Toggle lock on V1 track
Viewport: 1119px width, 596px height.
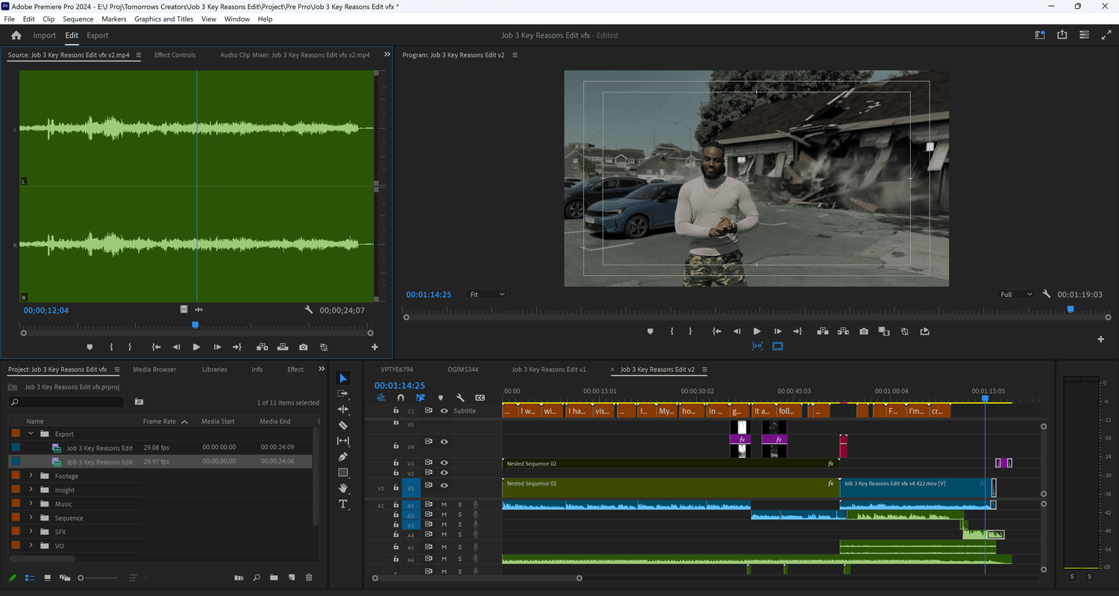[x=397, y=486]
